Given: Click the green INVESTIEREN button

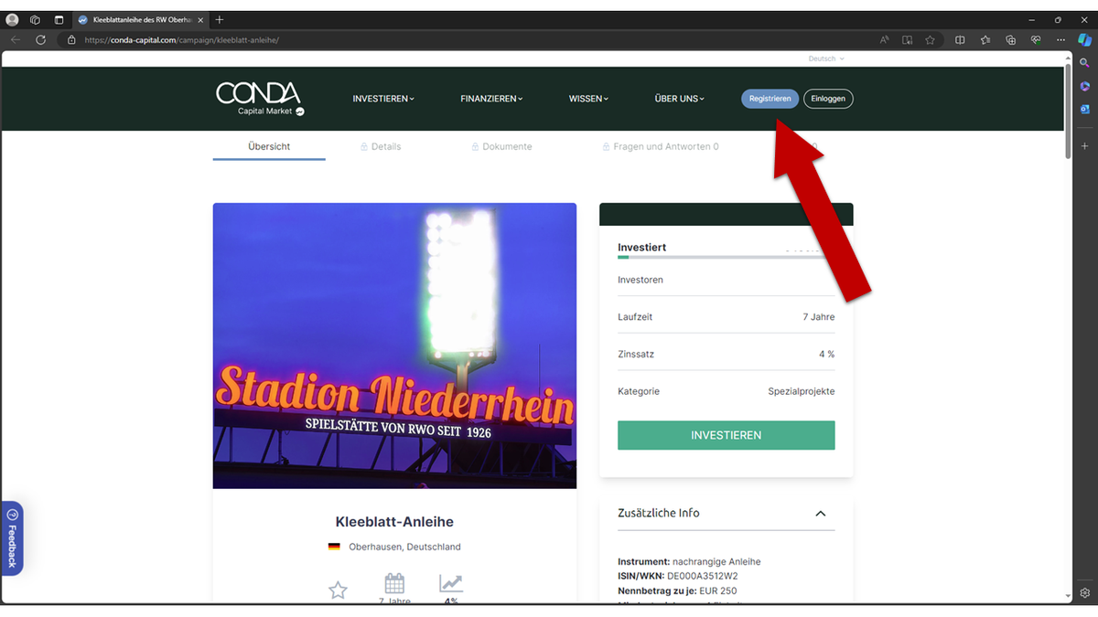Looking at the screenshot, I should coord(726,435).
